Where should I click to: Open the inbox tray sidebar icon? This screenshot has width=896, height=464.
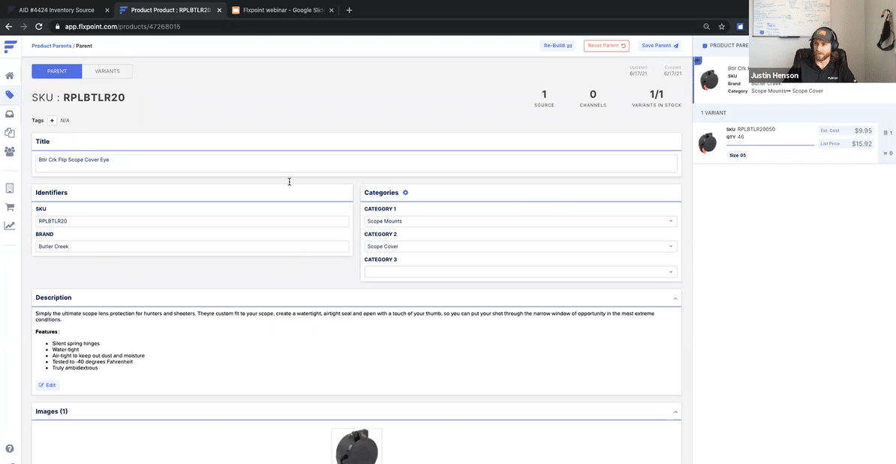[10, 114]
